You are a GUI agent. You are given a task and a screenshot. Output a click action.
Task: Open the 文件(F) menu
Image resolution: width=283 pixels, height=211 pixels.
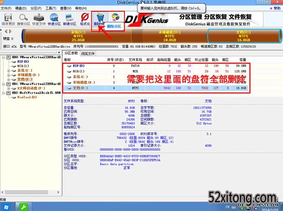pos(6,8)
